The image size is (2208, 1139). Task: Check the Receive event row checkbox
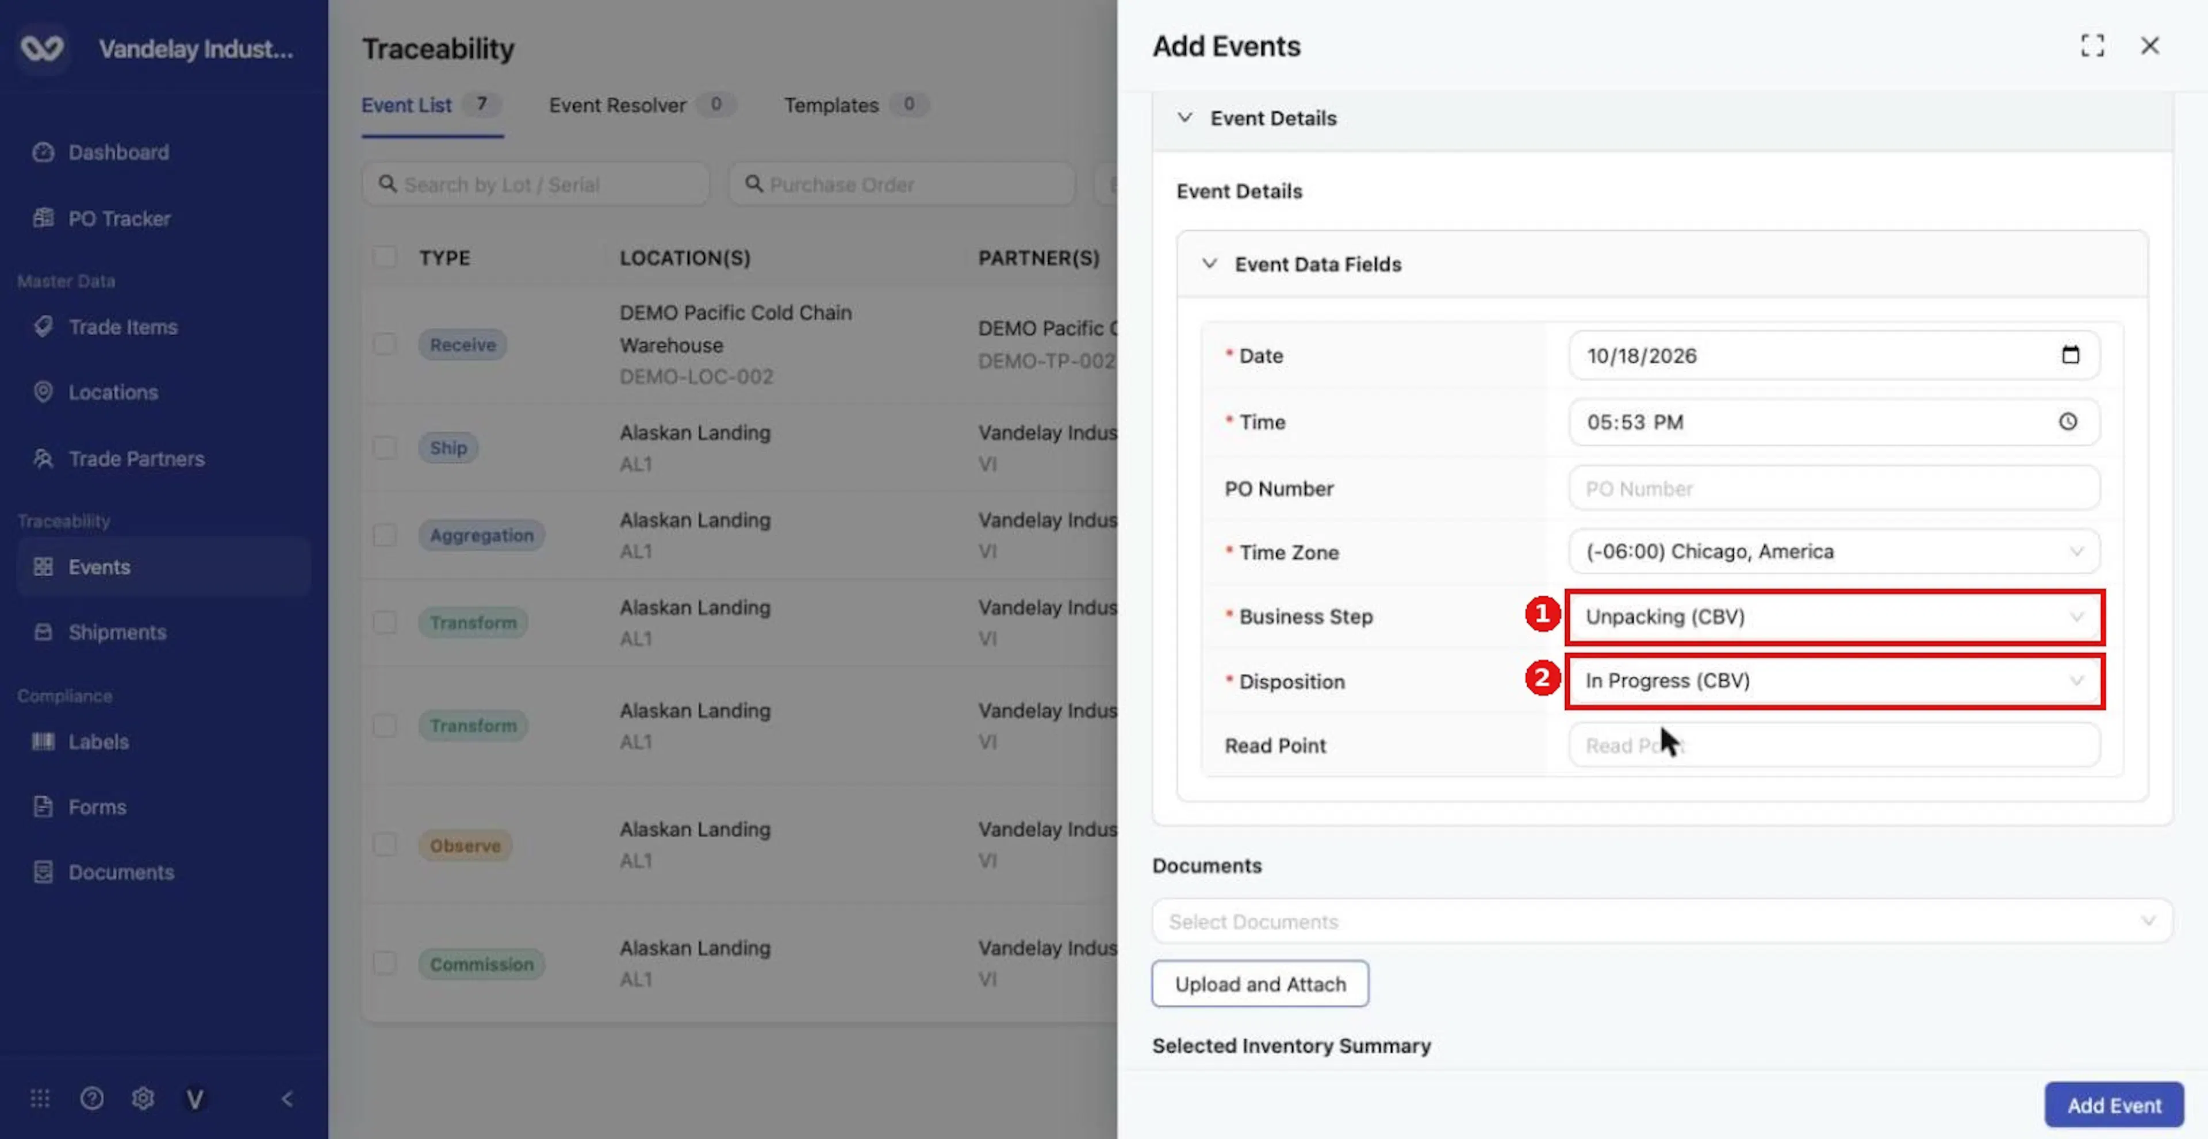385,344
